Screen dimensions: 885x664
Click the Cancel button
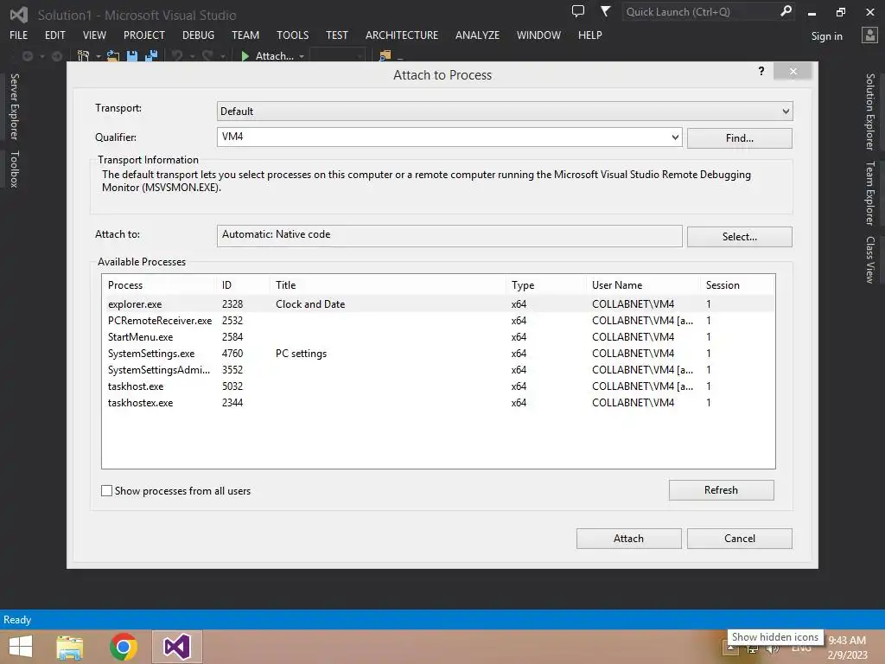(740, 539)
